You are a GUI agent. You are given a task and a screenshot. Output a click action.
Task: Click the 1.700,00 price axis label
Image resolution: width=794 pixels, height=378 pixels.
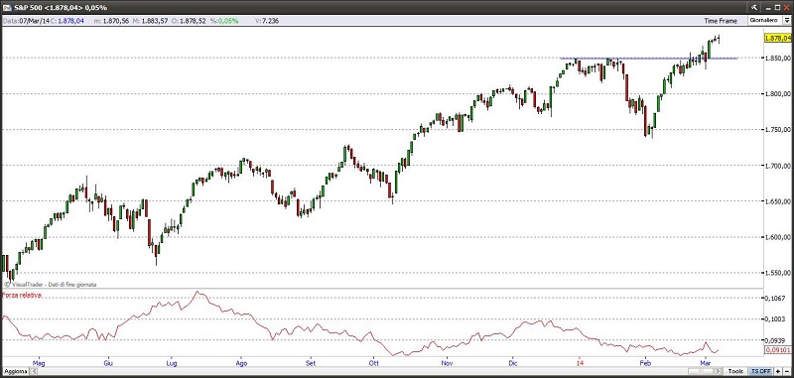point(778,166)
